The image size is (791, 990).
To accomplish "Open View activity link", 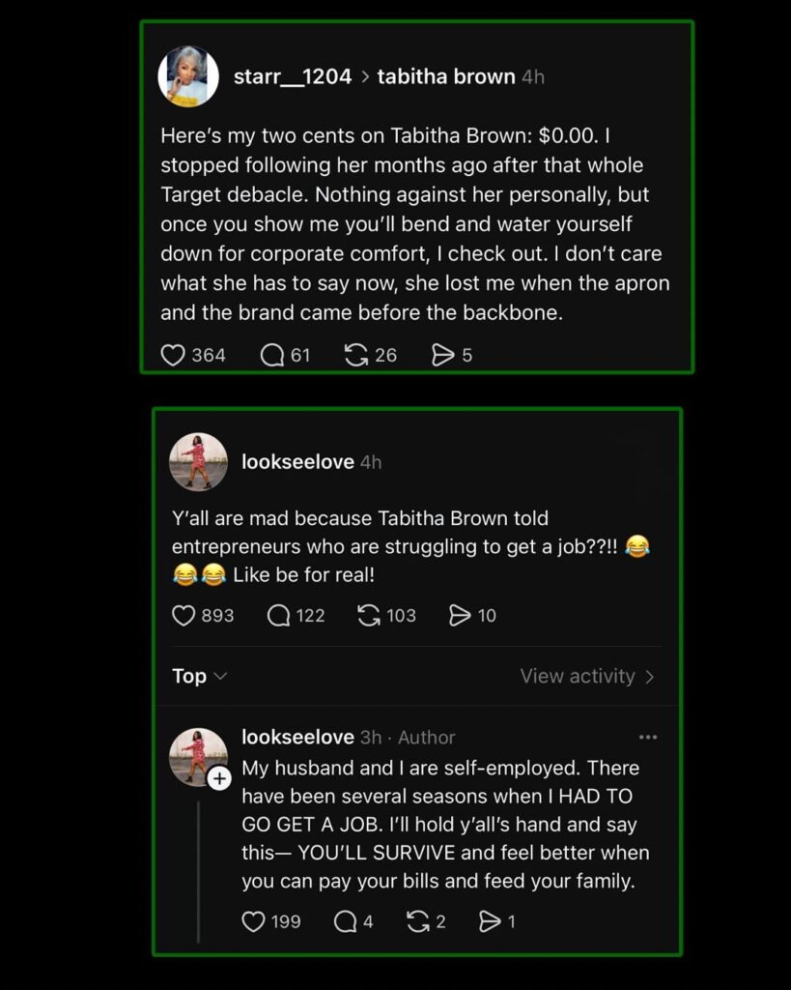I will (587, 677).
